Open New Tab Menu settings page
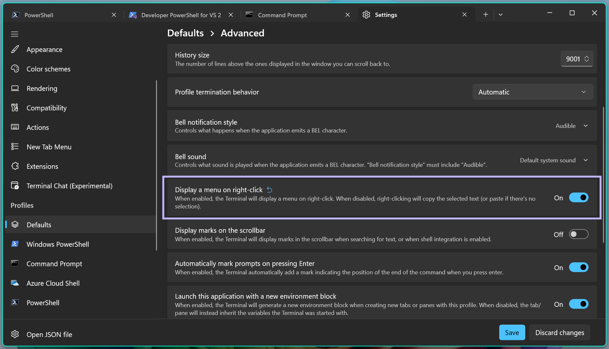This screenshot has height=349, width=609. [x=81, y=147]
